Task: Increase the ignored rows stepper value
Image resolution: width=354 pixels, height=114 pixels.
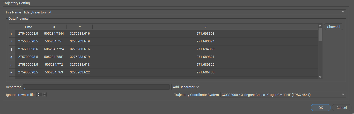Action: (45, 94)
